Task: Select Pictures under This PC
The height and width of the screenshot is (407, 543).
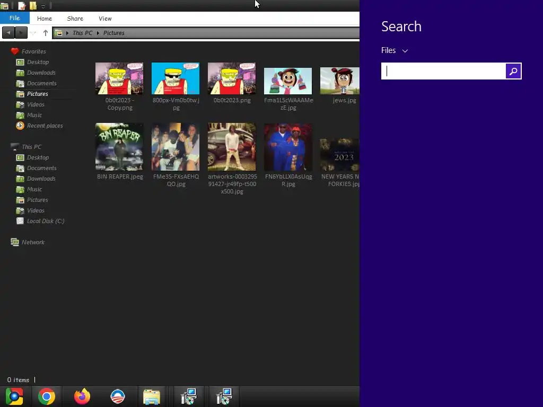Action: [x=38, y=200]
